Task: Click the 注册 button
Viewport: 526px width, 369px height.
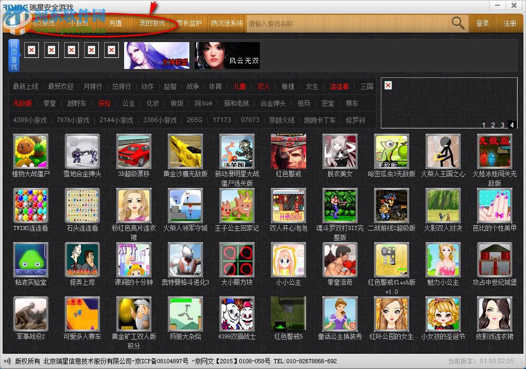Action: click(510, 24)
